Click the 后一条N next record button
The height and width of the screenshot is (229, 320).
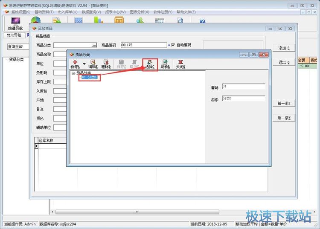(x=284, y=118)
